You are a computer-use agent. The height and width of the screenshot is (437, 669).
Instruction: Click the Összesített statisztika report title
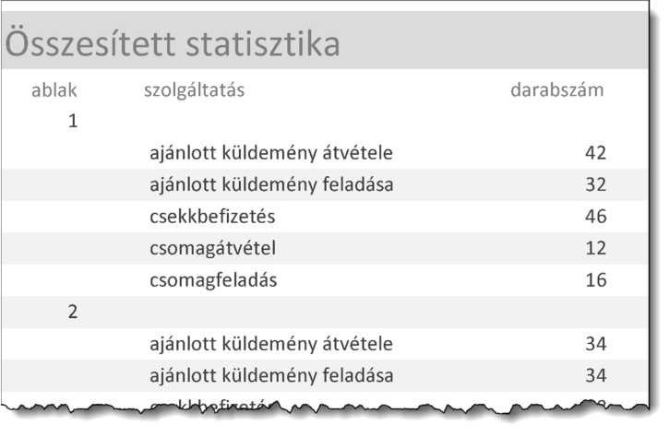[173, 43]
